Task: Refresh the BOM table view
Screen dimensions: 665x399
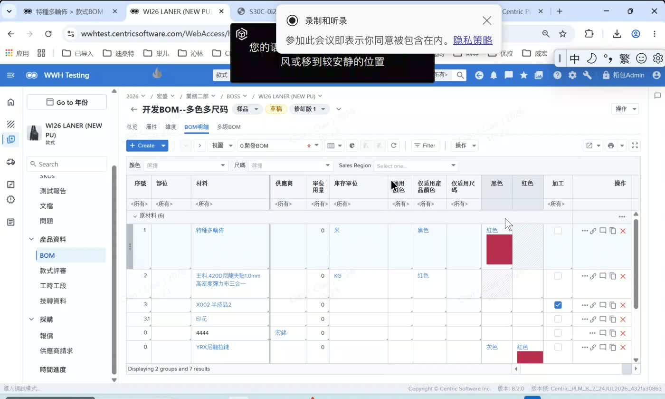Action: click(393, 146)
